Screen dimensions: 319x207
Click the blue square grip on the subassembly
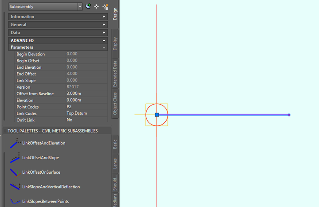coord(157,115)
